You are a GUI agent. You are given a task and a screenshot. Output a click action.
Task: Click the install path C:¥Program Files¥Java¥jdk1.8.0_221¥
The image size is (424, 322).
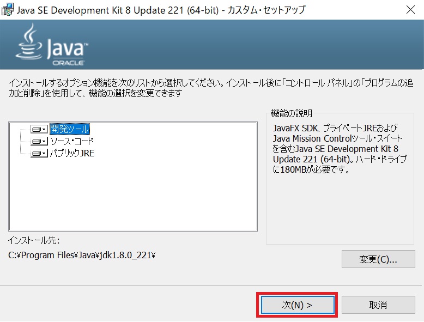click(x=82, y=255)
